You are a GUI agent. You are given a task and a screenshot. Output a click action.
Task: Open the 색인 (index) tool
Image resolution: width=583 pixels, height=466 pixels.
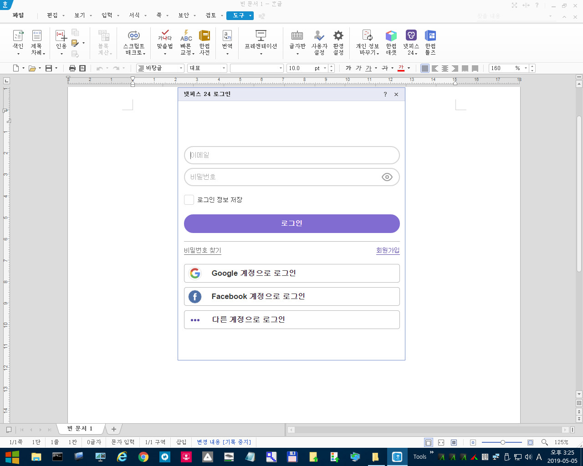pos(18,42)
